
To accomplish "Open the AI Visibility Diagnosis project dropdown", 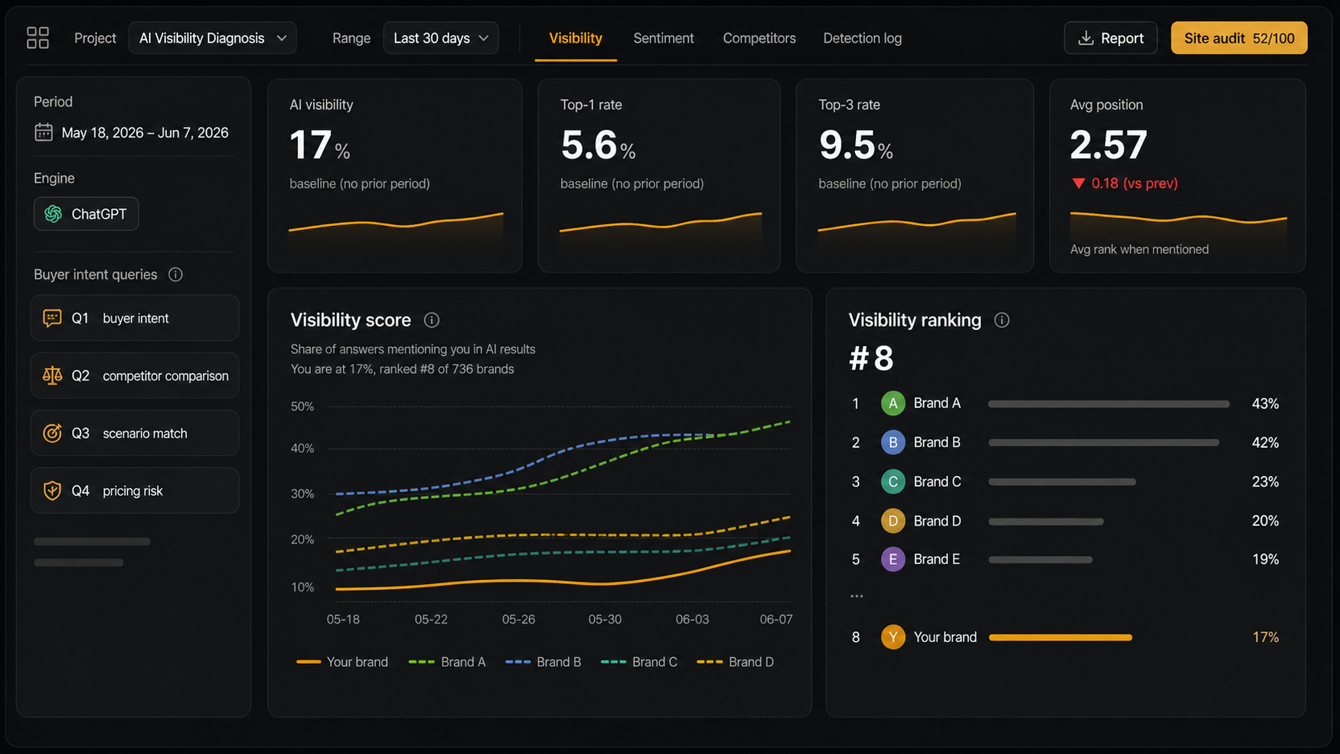I will point(212,38).
